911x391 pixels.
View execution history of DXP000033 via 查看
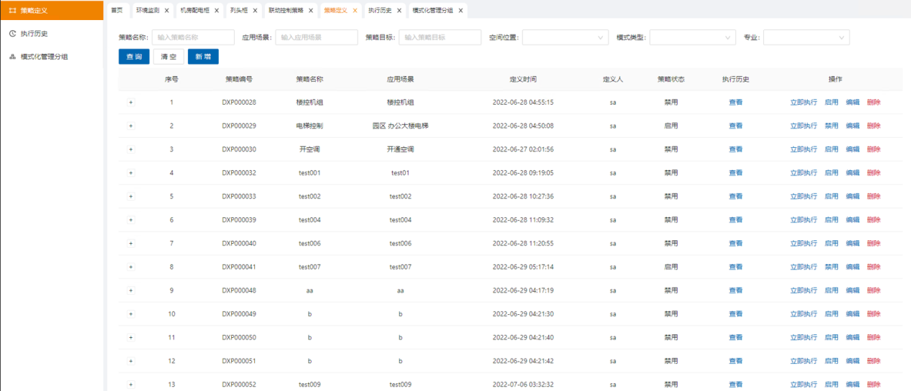click(736, 197)
